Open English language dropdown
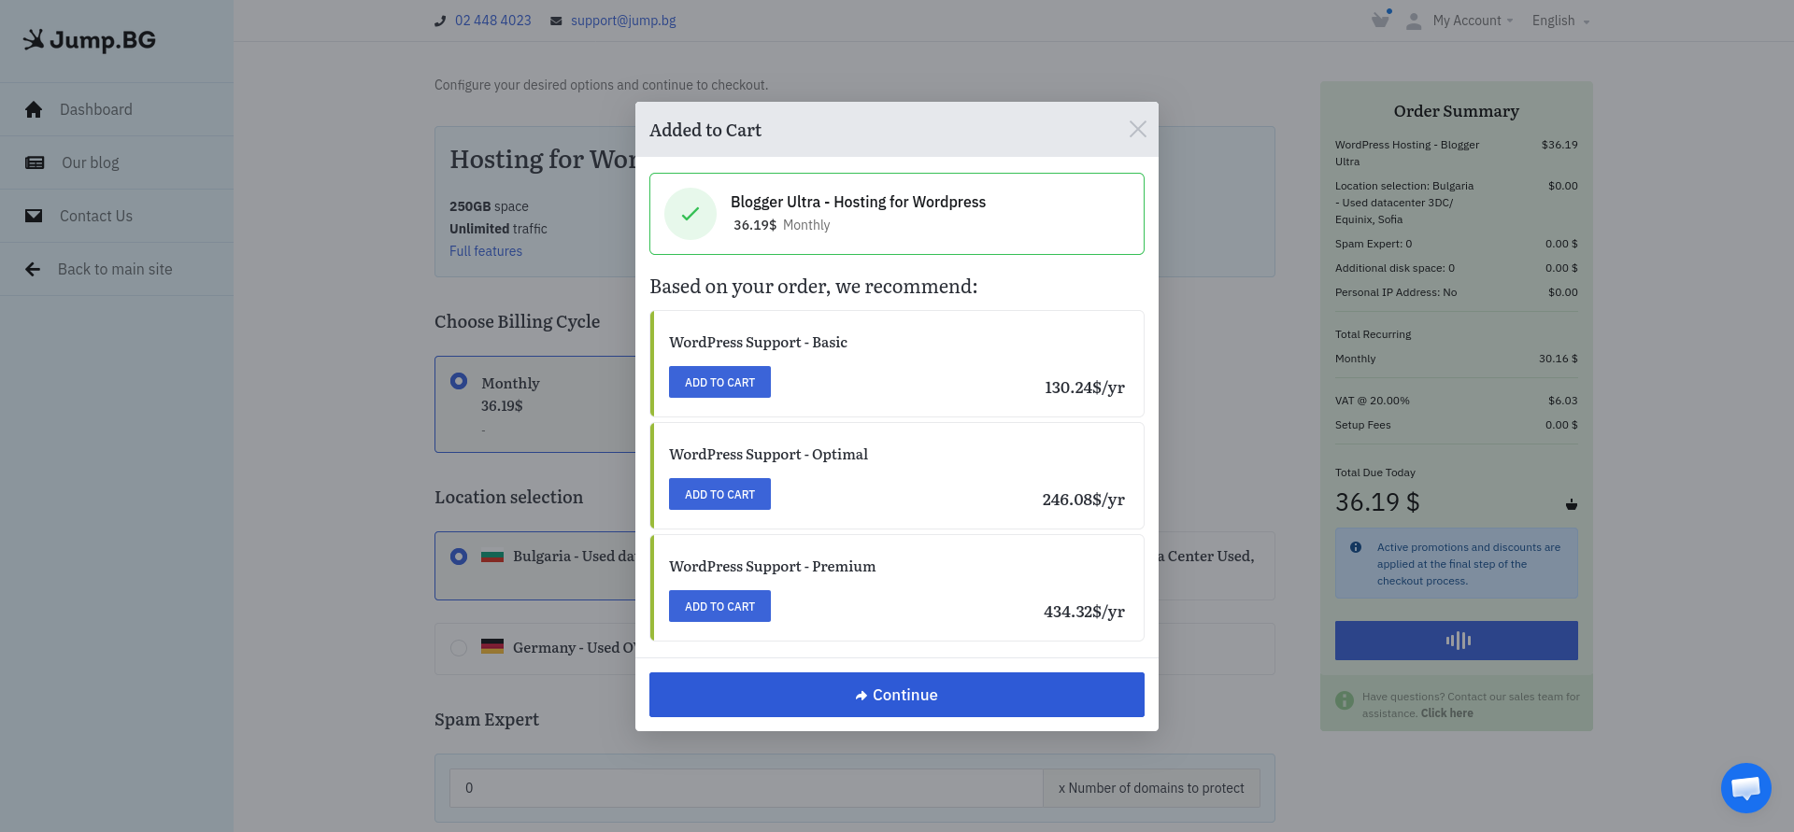Viewport: 1794px width, 832px height. [1560, 21]
